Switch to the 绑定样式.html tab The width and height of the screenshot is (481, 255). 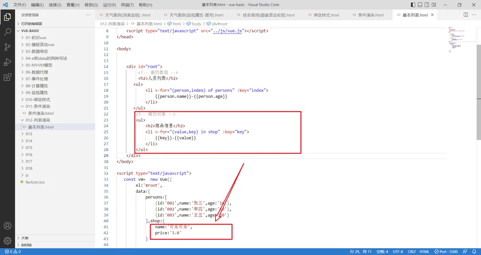[326, 15]
